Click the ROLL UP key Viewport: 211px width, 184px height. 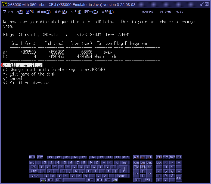pos(136,167)
